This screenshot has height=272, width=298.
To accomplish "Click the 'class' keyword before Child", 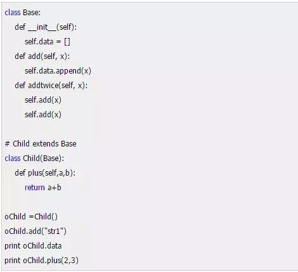I will point(13,159).
